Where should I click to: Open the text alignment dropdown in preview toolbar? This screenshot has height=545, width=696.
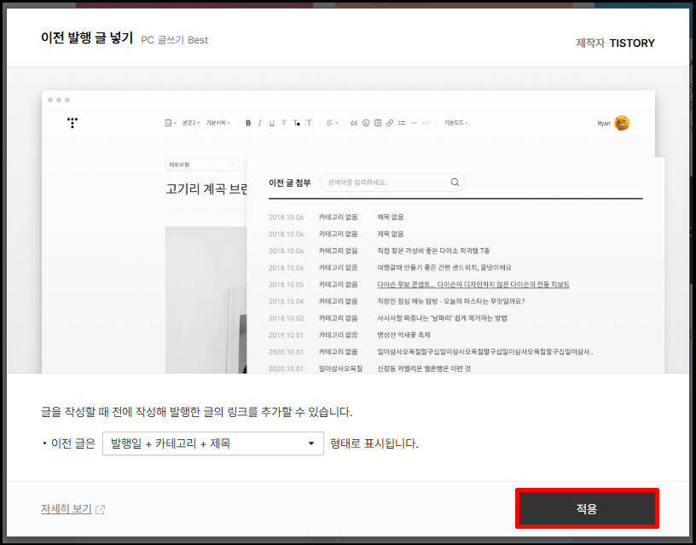pos(332,123)
